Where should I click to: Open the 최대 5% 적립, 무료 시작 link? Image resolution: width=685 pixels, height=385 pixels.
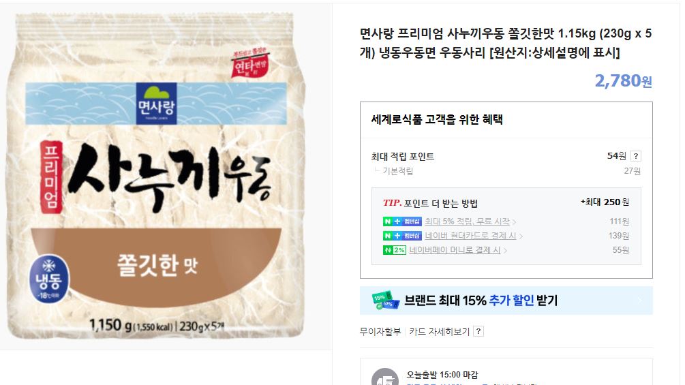point(467,221)
